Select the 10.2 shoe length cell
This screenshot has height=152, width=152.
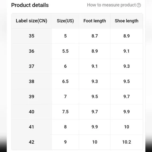[127, 142]
